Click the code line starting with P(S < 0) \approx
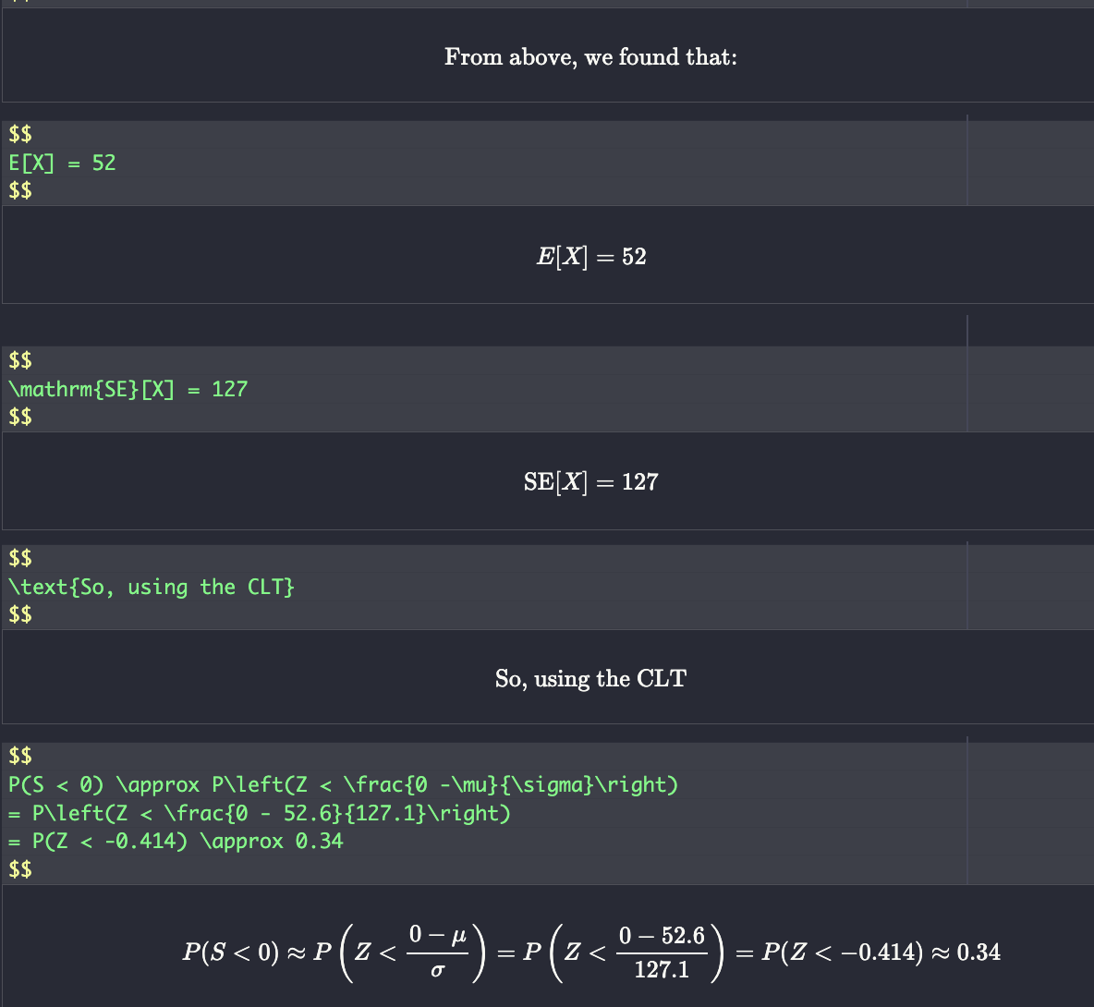The width and height of the screenshot is (1094, 1007). coord(343,784)
